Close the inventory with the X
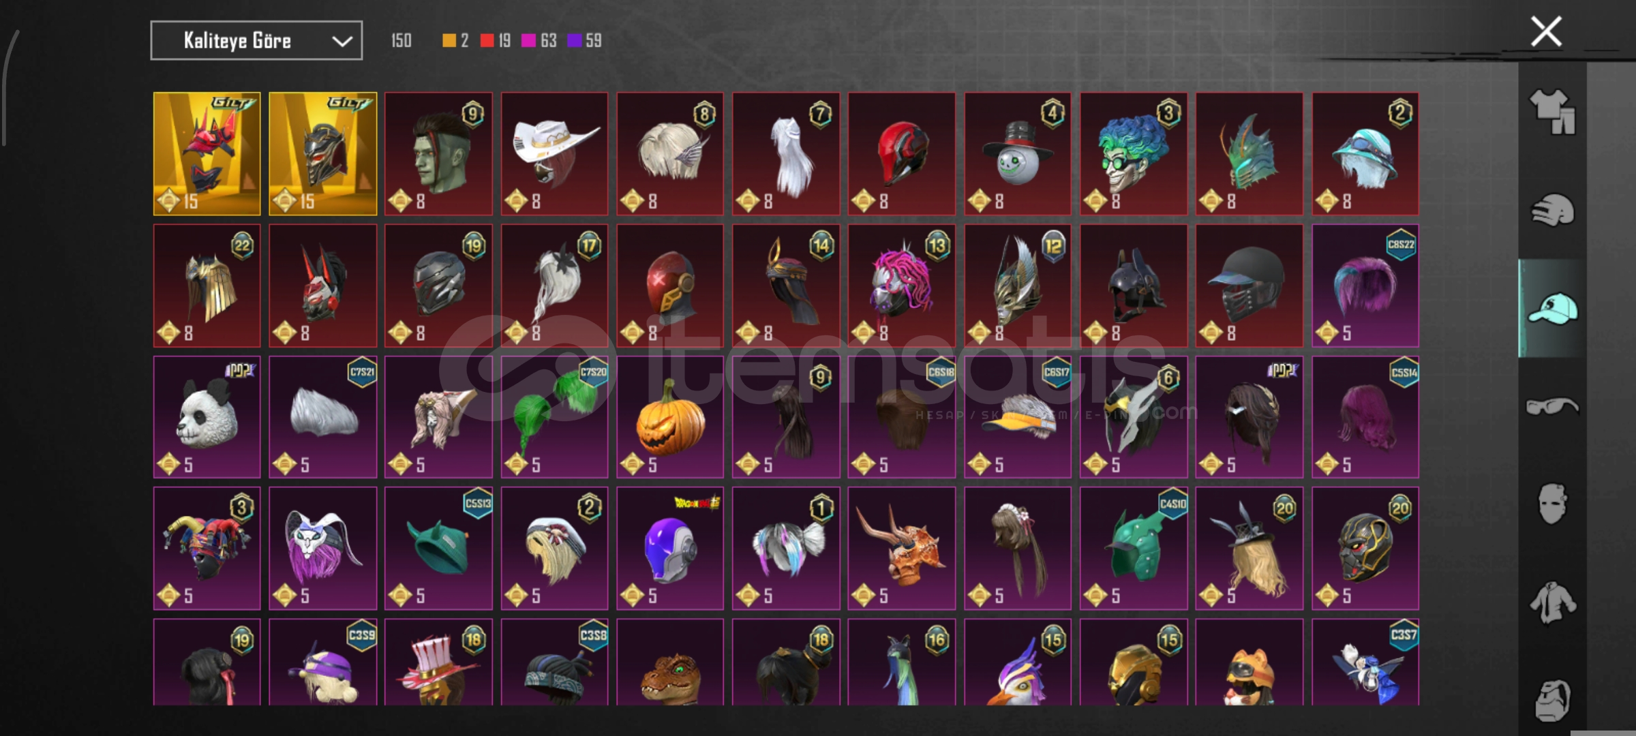1636x736 pixels. coord(1546,31)
